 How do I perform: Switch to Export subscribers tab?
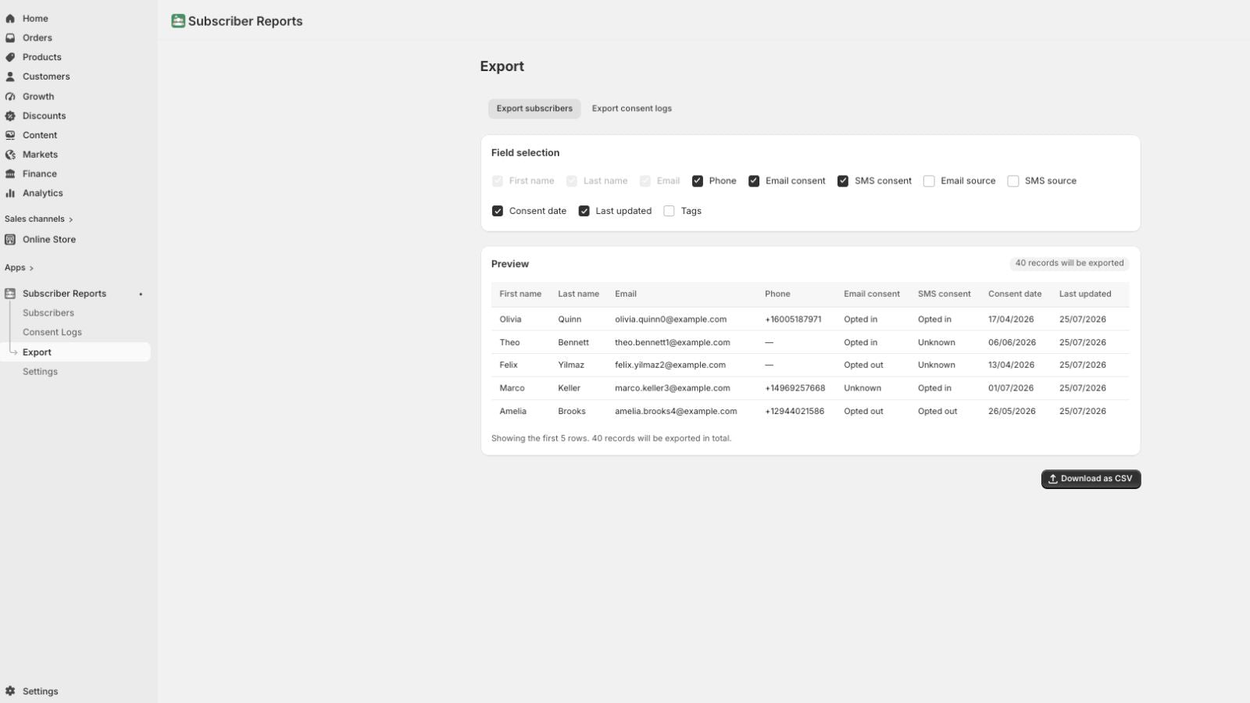click(x=534, y=109)
